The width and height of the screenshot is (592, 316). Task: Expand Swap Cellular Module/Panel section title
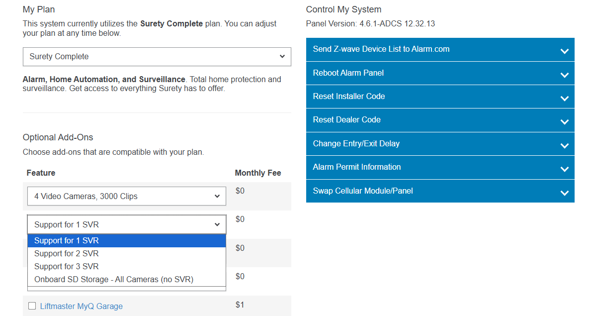pos(362,191)
